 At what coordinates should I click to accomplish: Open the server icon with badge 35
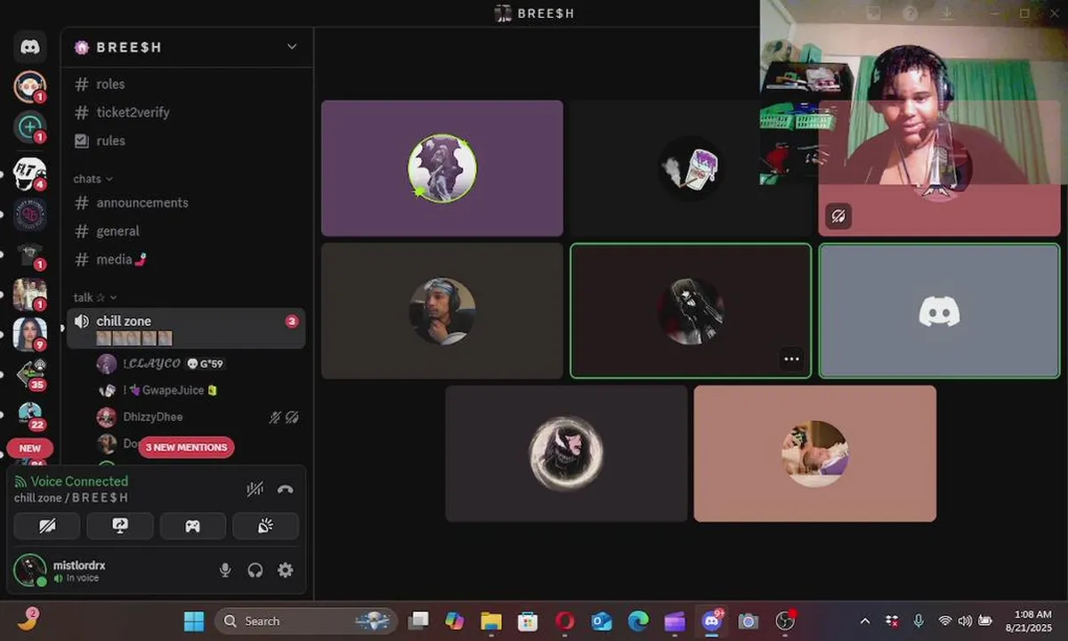(30, 373)
